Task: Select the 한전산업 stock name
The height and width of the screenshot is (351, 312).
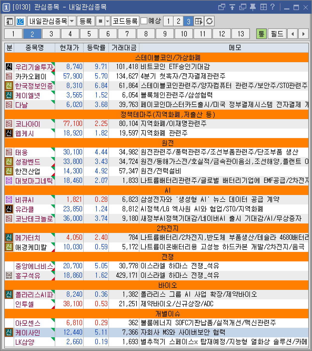Action: tap(28, 171)
